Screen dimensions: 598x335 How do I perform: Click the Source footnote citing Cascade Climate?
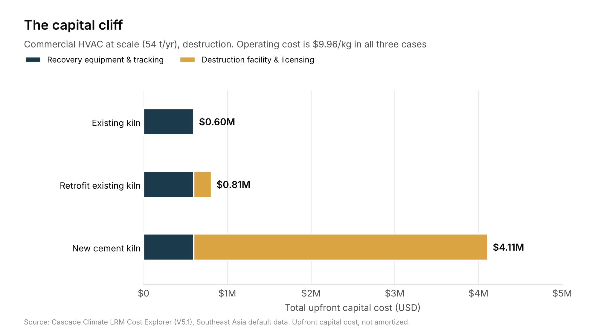[217, 322]
